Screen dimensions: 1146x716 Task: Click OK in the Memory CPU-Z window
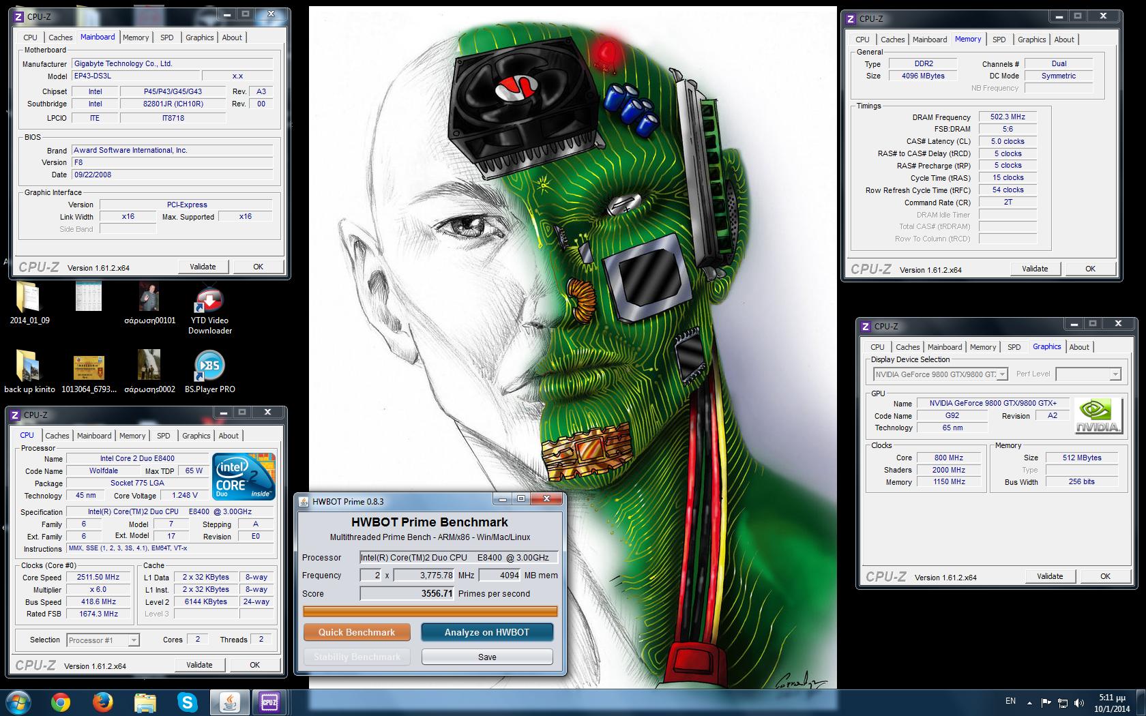click(x=1090, y=269)
